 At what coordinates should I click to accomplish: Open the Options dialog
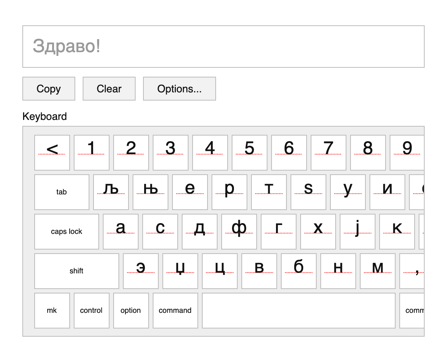(179, 89)
